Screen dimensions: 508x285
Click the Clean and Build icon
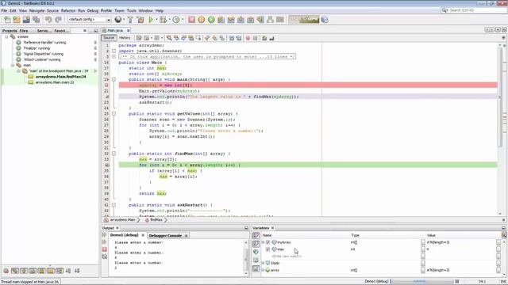(x=140, y=20)
